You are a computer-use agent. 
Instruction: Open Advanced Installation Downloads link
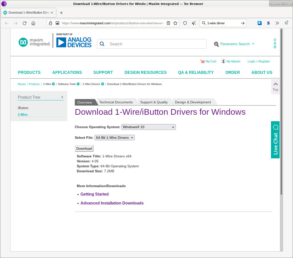[x=112, y=203]
